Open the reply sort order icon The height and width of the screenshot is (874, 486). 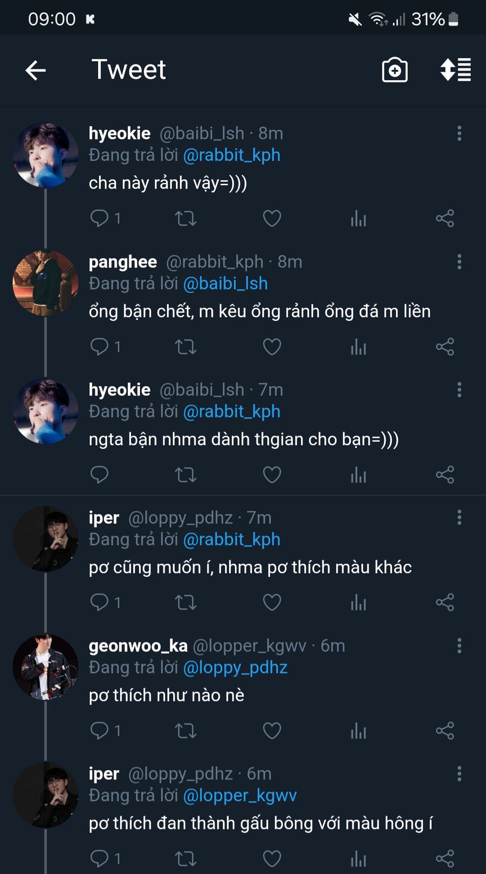pos(455,70)
